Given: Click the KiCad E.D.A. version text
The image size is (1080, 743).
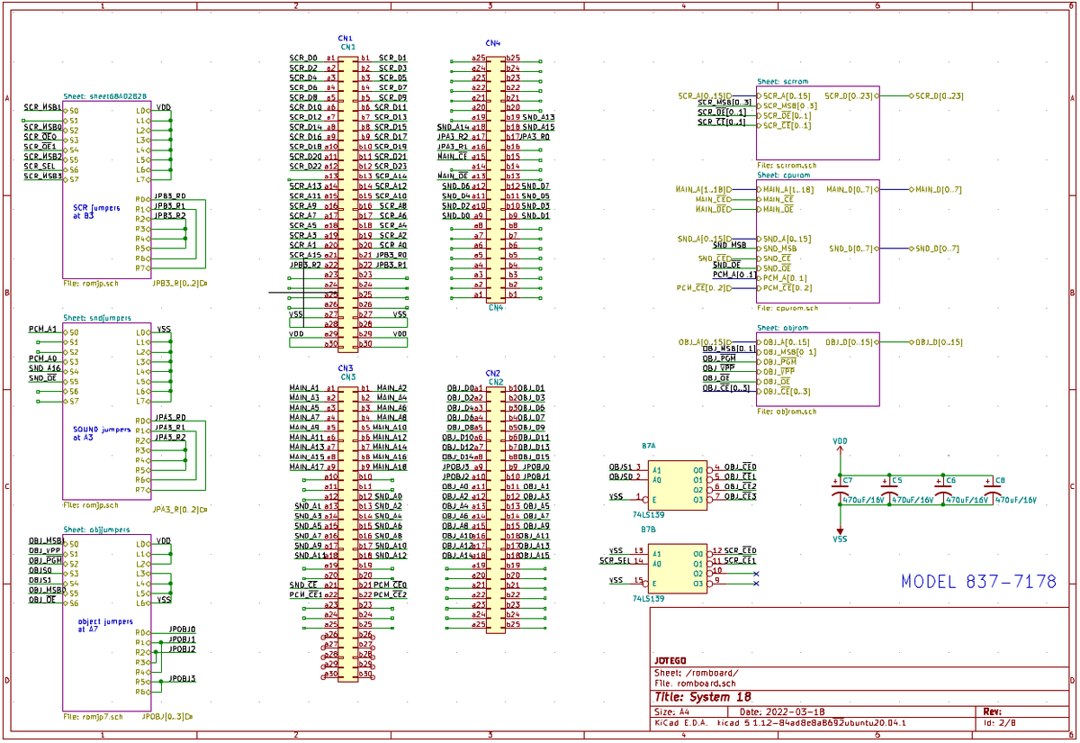Looking at the screenshot, I should (x=779, y=722).
